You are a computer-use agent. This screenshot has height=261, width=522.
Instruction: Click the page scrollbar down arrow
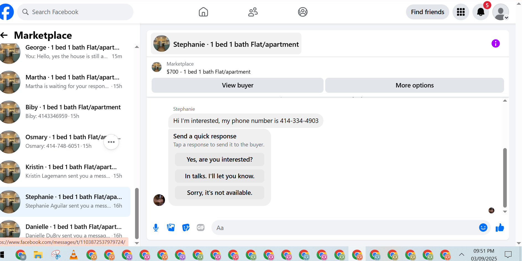tap(519, 243)
